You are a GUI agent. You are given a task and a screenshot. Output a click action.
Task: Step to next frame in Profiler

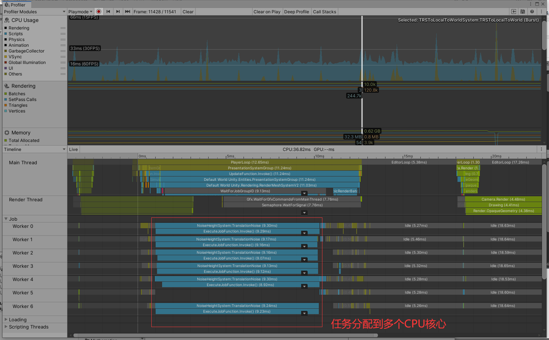[x=118, y=12]
